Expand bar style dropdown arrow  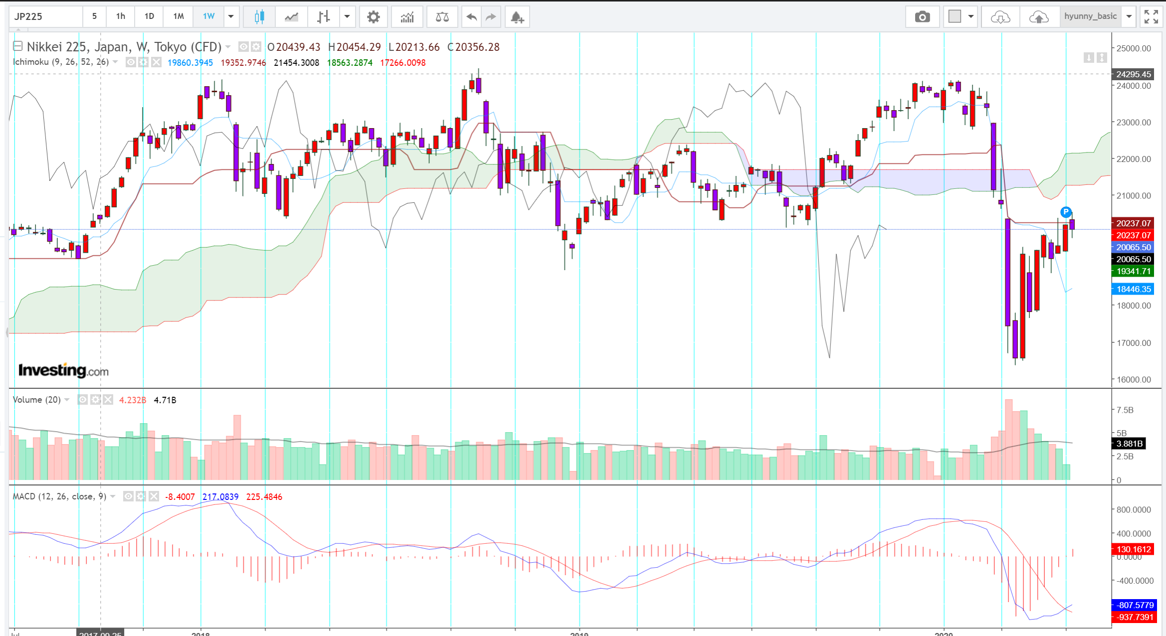(347, 16)
